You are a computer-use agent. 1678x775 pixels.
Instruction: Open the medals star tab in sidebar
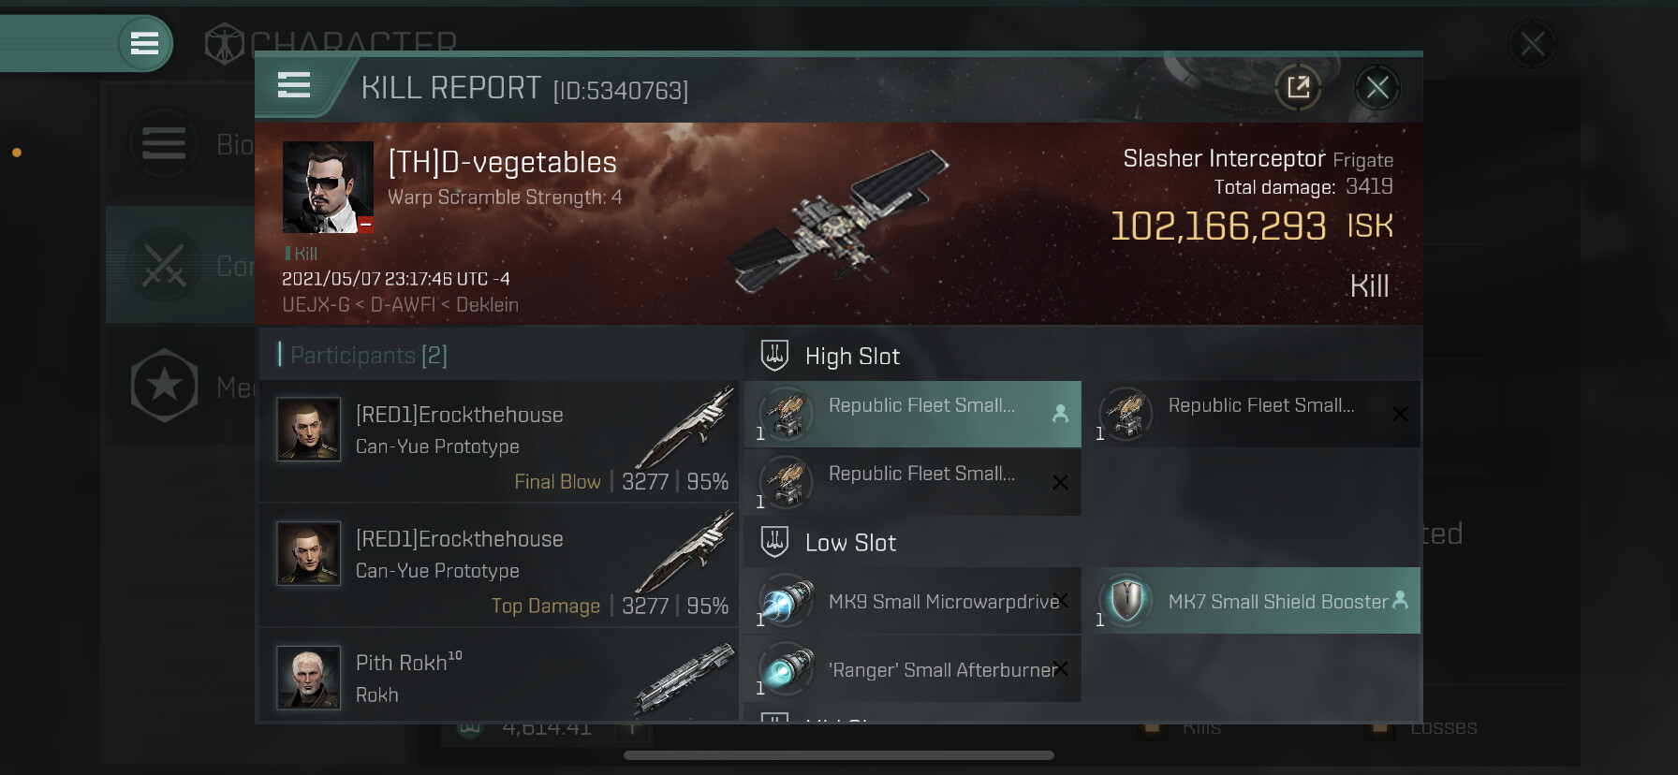click(165, 386)
